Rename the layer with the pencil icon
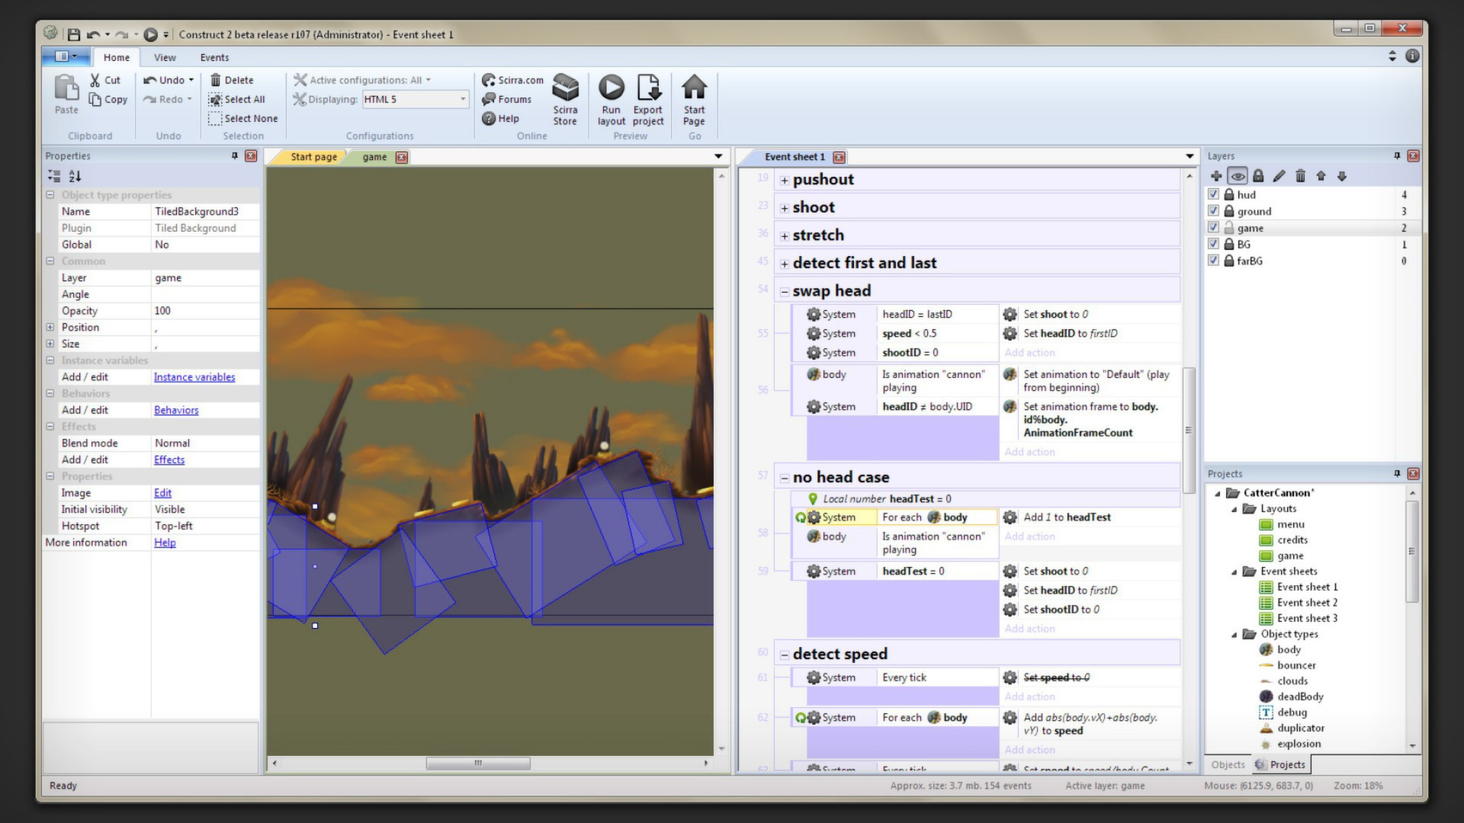This screenshot has width=1464, height=823. 1279,176
